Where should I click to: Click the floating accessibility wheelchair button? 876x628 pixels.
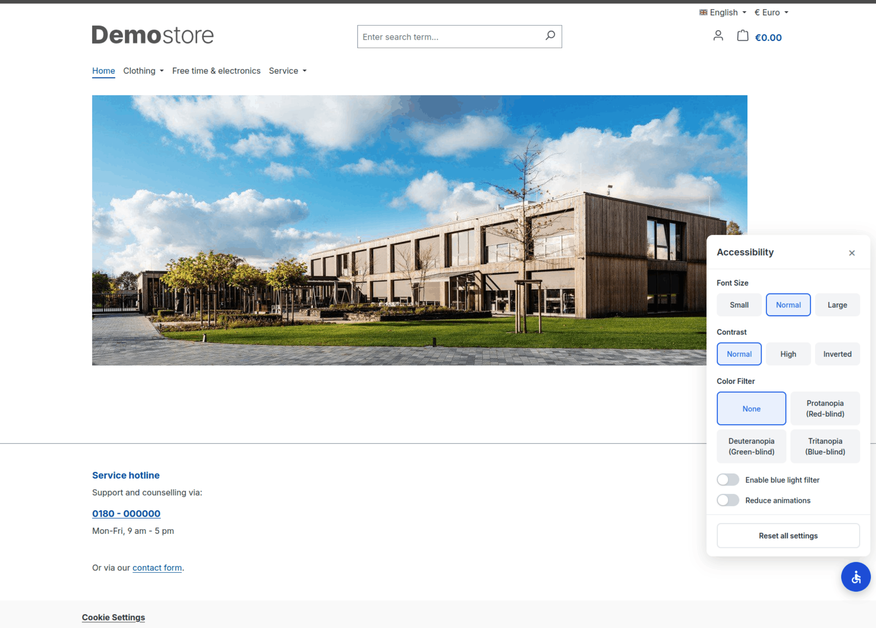click(x=856, y=577)
